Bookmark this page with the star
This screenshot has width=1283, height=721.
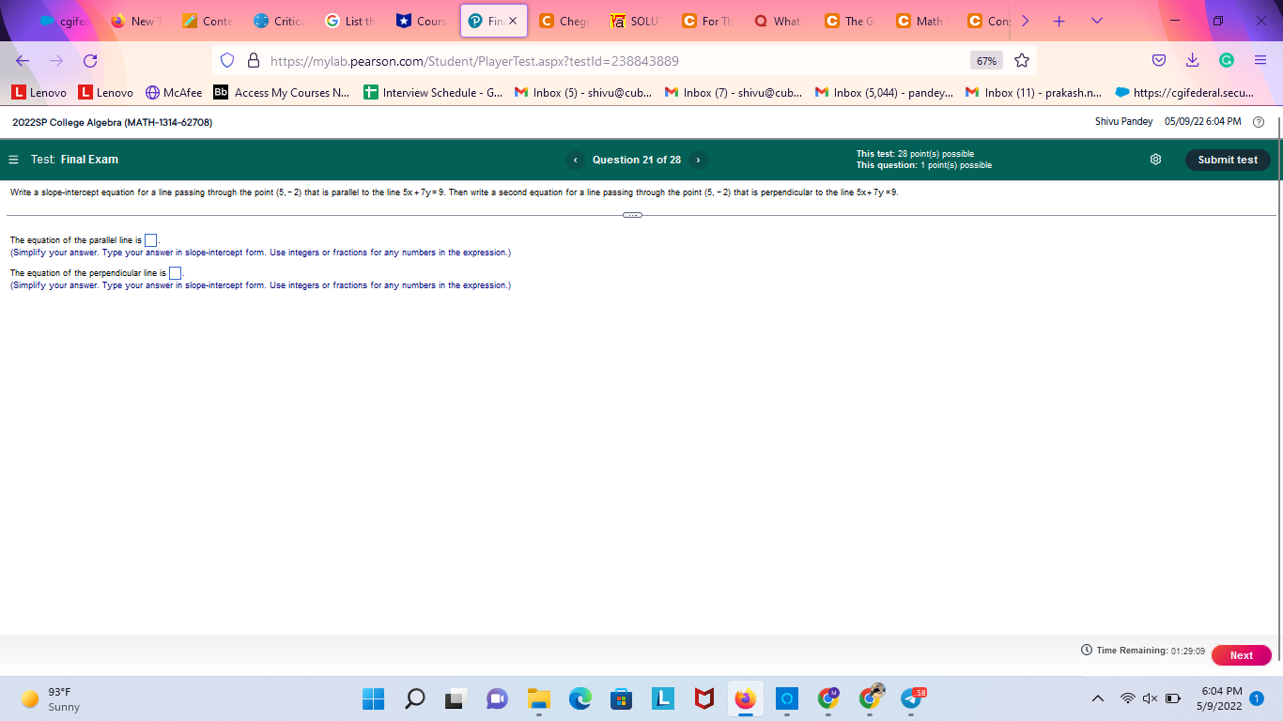[x=1022, y=61]
